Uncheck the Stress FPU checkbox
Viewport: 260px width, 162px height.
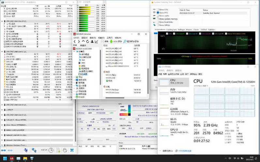tap(158, 13)
